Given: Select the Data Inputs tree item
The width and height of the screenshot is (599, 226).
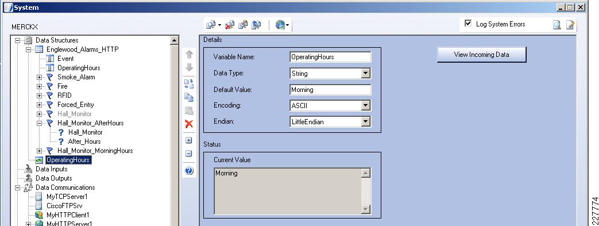Looking at the screenshot, I should tap(51, 169).
